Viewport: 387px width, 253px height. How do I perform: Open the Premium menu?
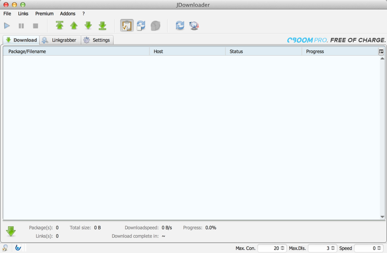[x=45, y=14]
